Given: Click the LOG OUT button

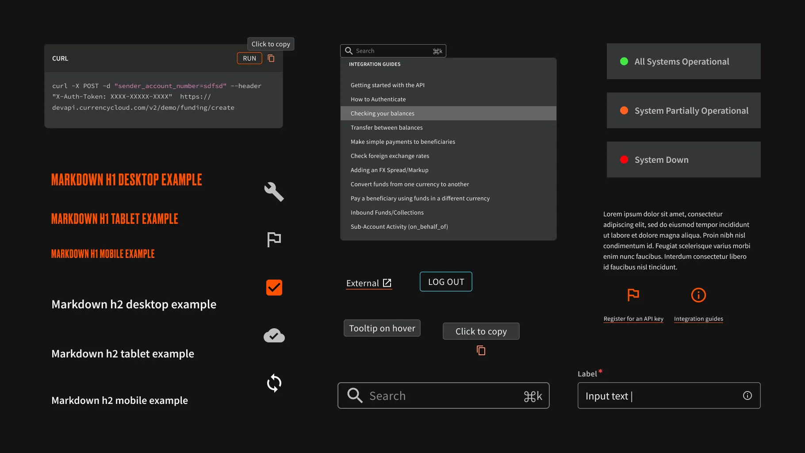Looking at the screenshot, I should [x=446, y=282].
